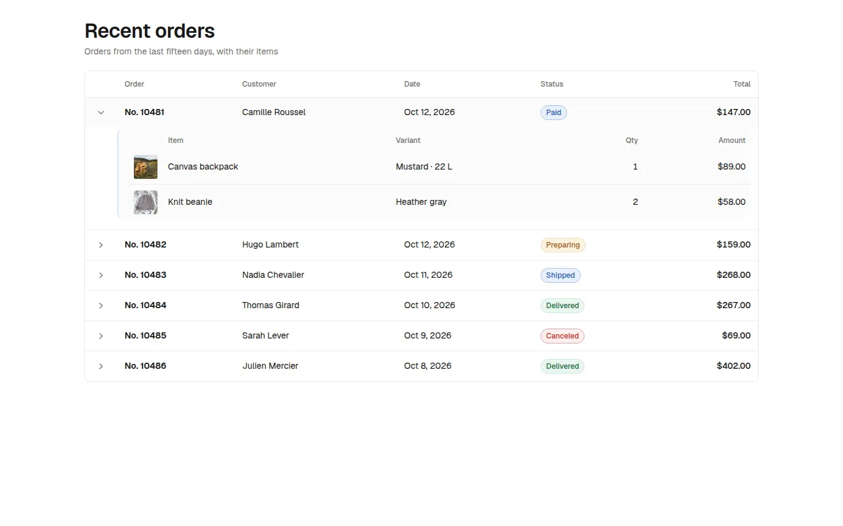The image size is (843, 526).
Task: Click the Canceled status badge
Action: click(562, 336)
